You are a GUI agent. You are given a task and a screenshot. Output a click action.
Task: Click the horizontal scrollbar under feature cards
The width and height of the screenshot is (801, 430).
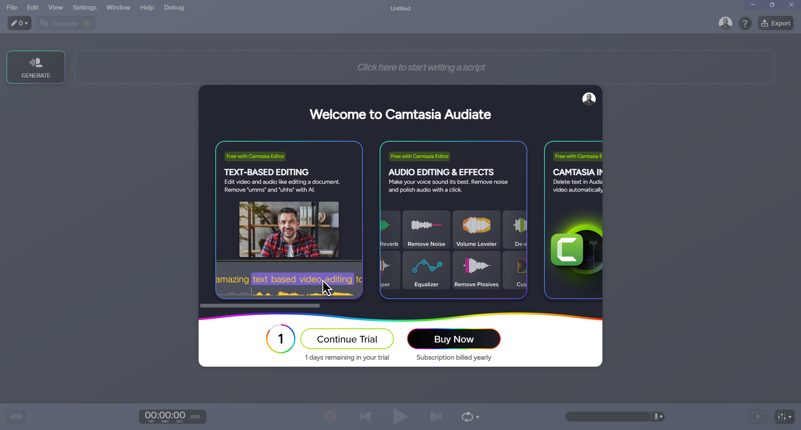pos(260,306)
